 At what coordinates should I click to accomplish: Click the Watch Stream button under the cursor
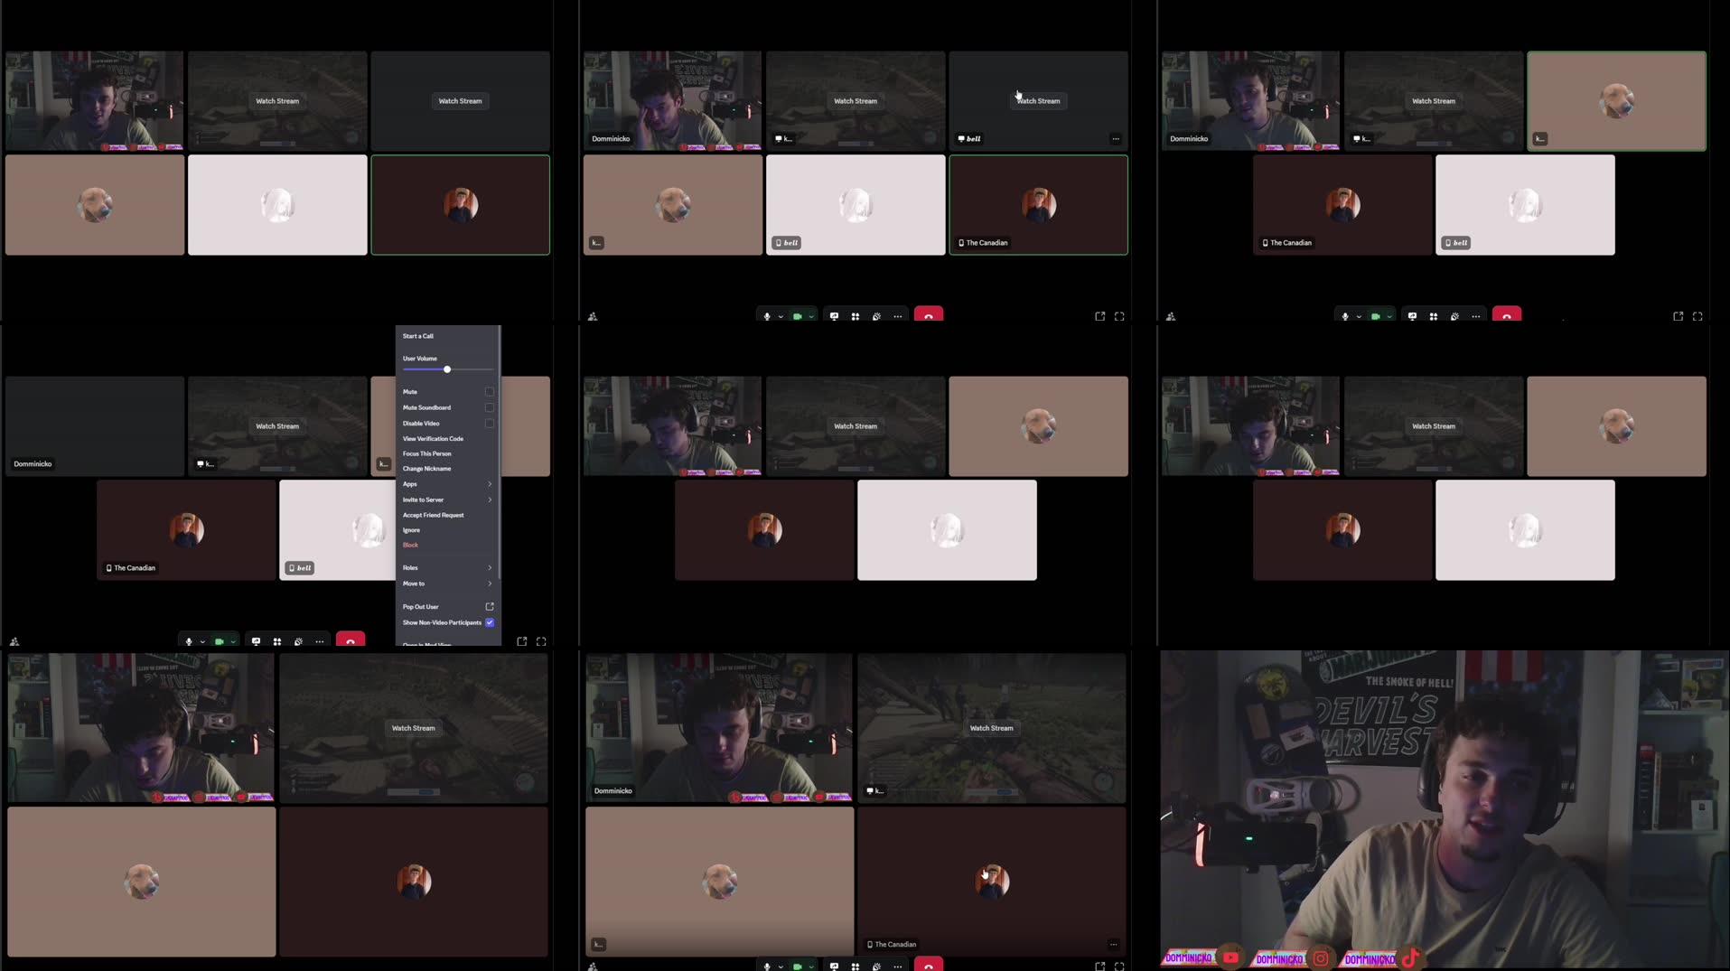click(1038, 101)
